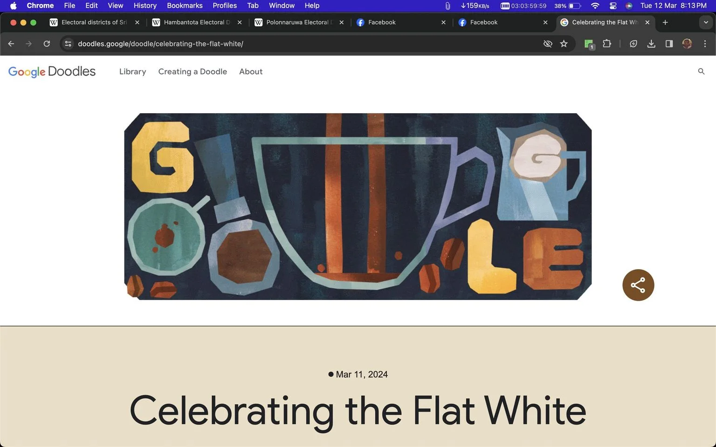Toggle the Chrome side panel
716x447 pixels.
(669, 44)
